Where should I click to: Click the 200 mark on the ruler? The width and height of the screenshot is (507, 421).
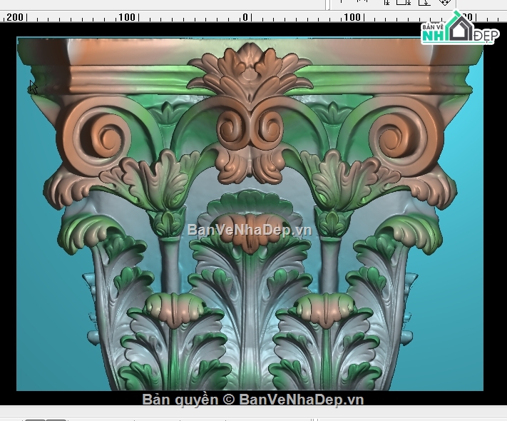click(x=14, y=17)
